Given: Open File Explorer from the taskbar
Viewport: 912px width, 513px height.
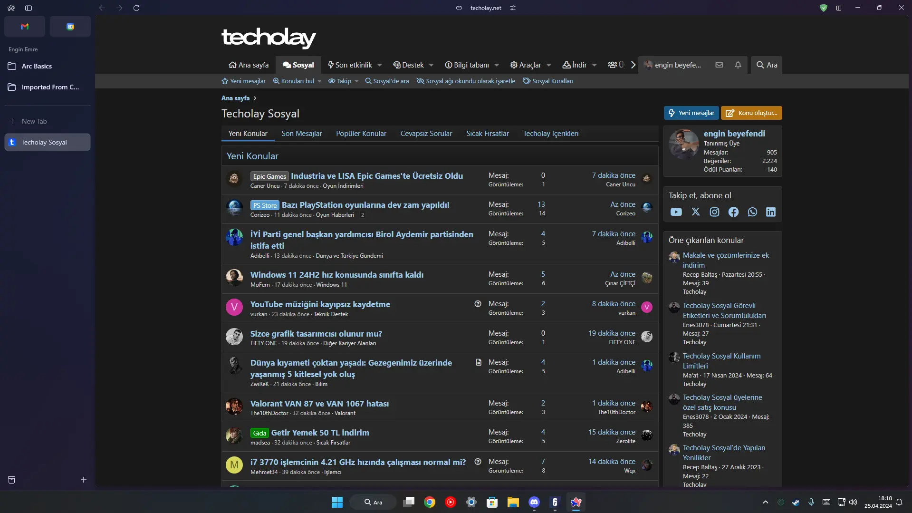Looking at the screenshot, I should pos(513,503).
